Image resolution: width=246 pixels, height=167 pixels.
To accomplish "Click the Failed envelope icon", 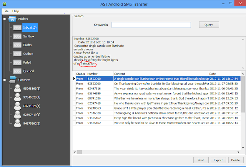I will click(x=17, y=63).
